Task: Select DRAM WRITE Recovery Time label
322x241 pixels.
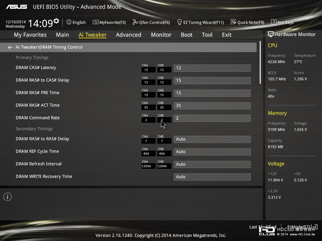Action: pyautogui.click(x=44, y=176)
